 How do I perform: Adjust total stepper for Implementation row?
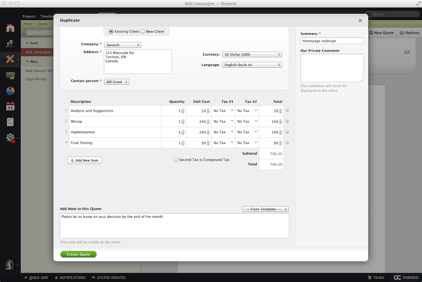click(280, 133)
